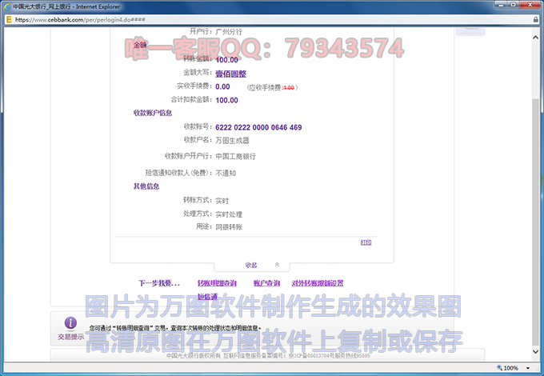This screenshot has width=544, height=376.
Task: Click the 收款账号 account number value
Action: (258, 127)
